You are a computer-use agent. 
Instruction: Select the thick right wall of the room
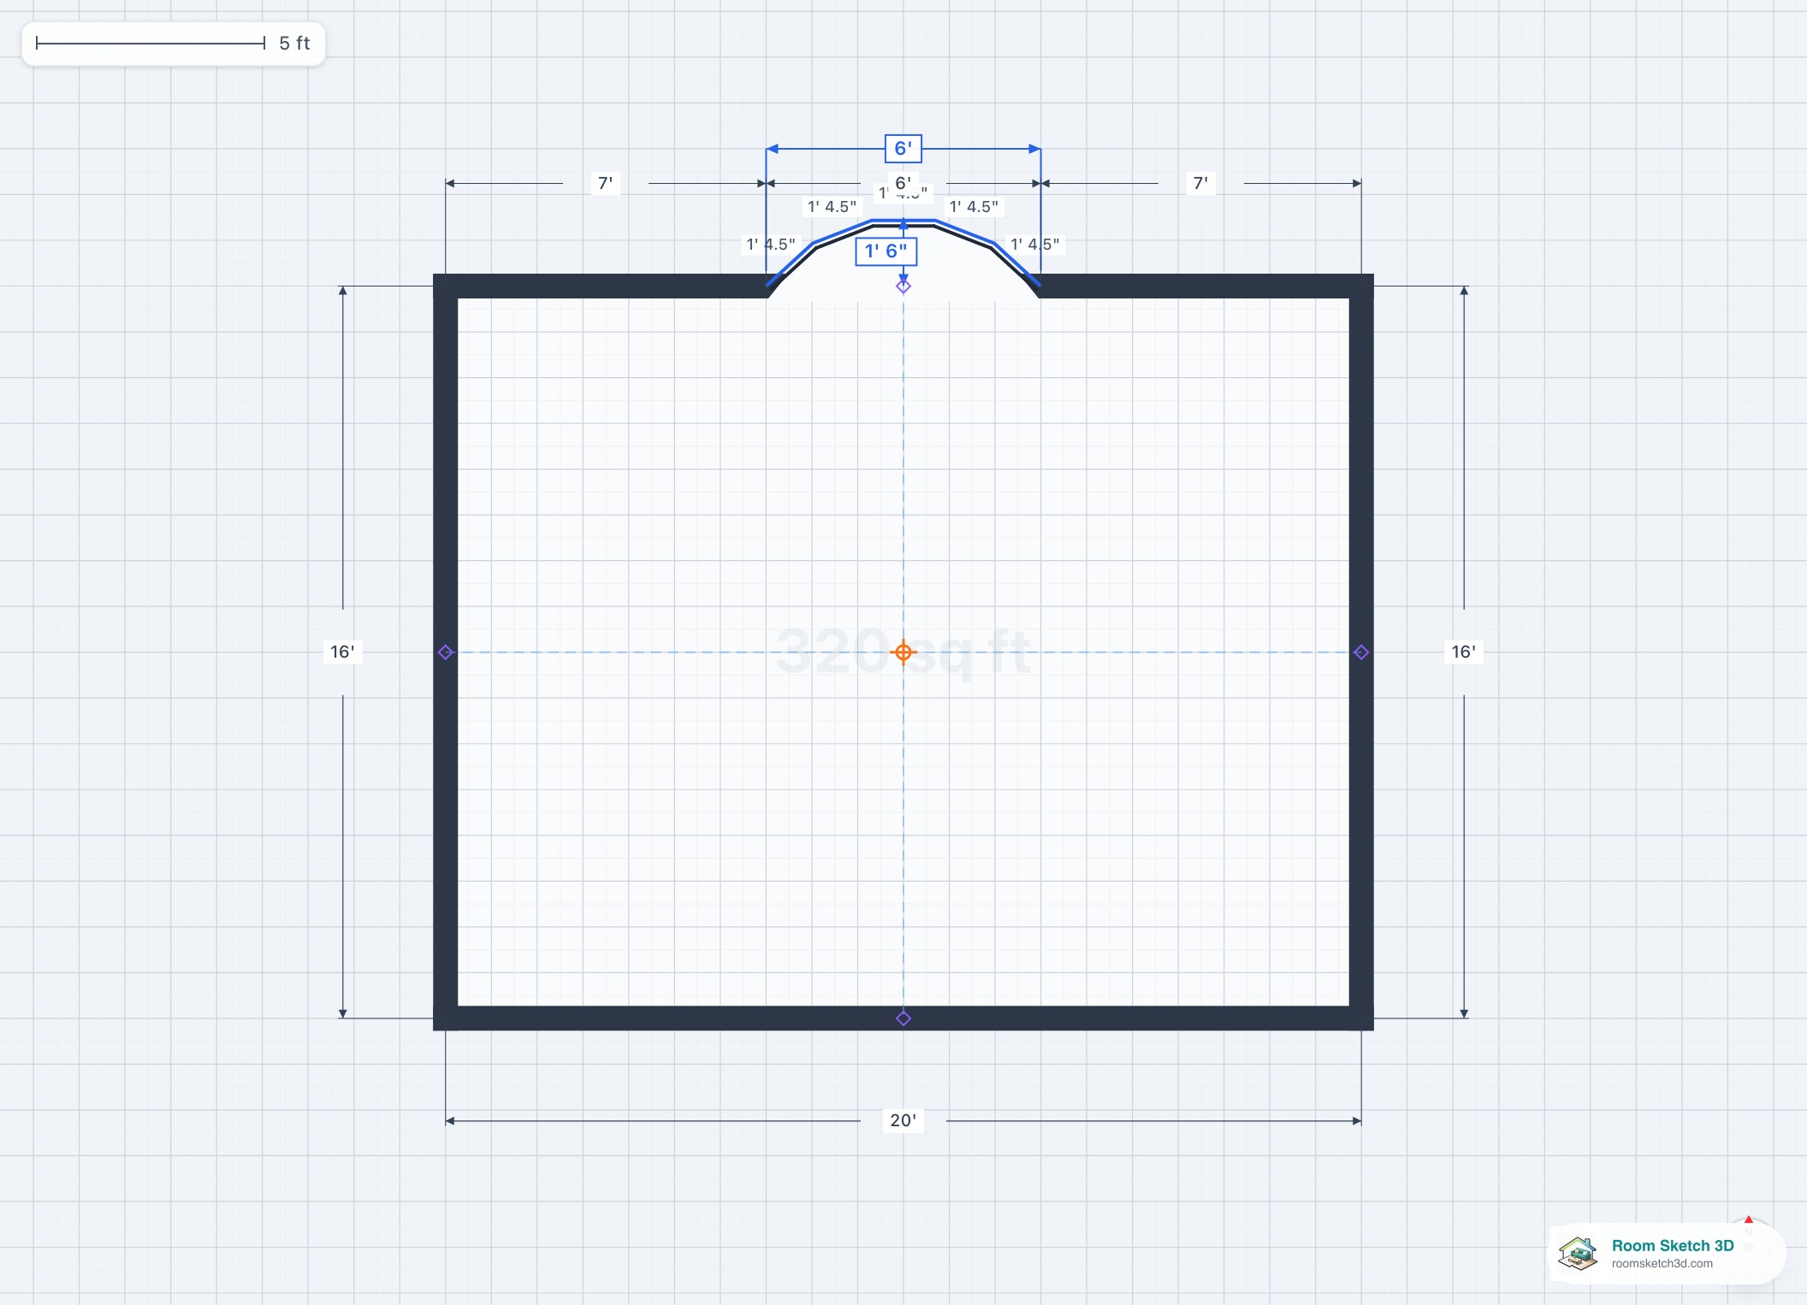click(x=1361, y=652)
